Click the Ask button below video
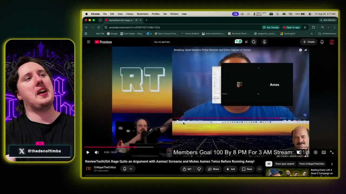346x194 pixels. coord(230,169)
